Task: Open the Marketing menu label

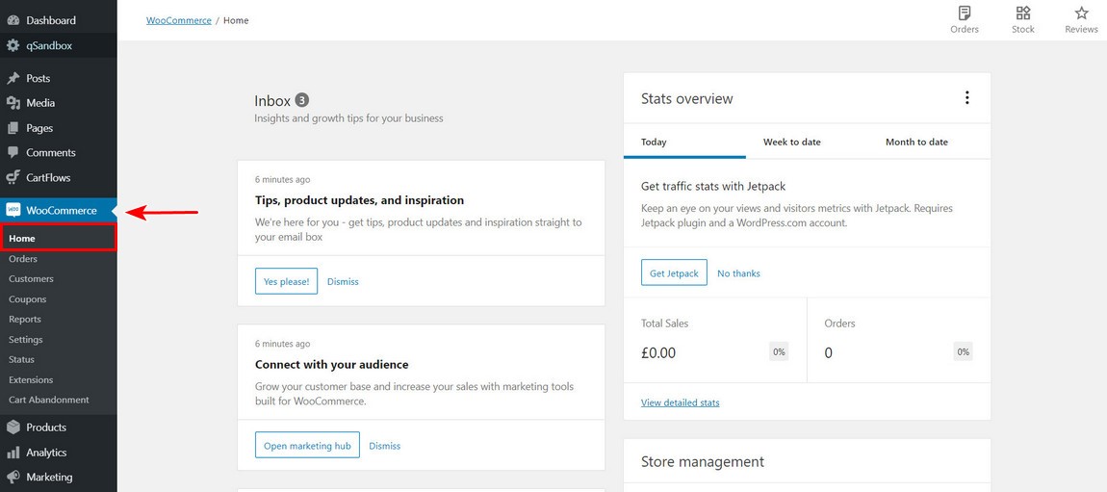Action: [x=49, y=478]
